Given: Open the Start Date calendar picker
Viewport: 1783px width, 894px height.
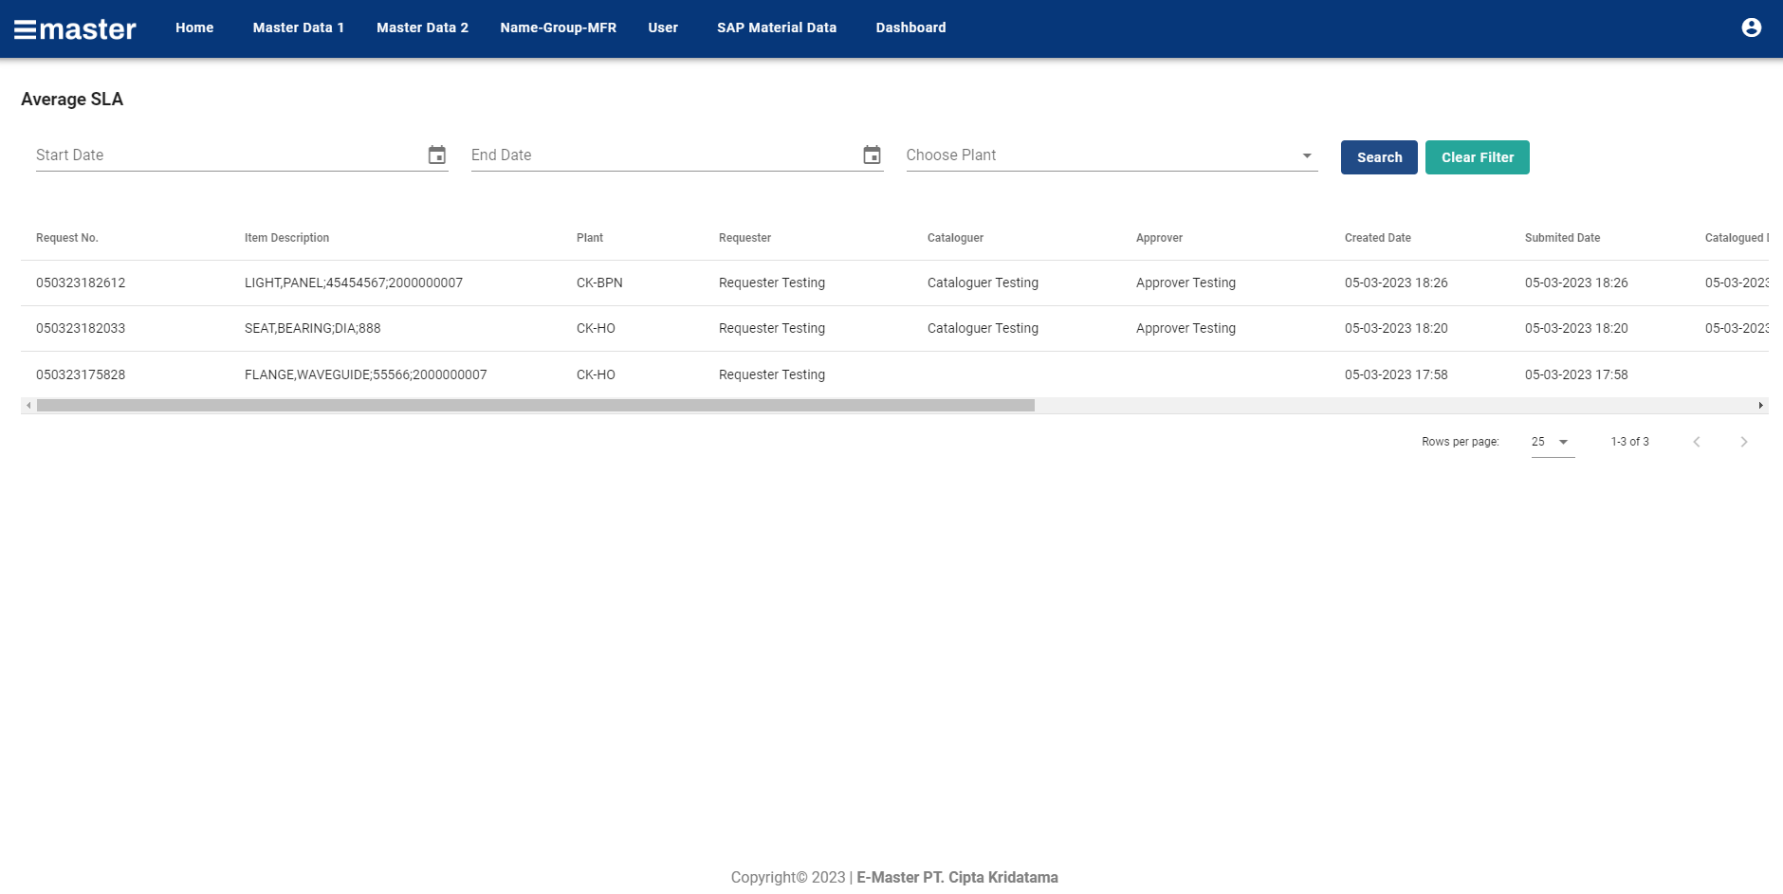Looking at the screenshot, I should click(436, 155).
